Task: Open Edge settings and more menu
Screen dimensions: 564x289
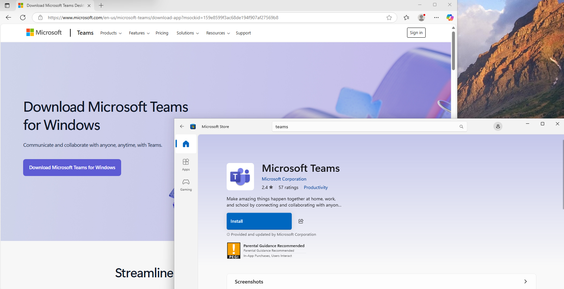Action: [x=436, y=18]
